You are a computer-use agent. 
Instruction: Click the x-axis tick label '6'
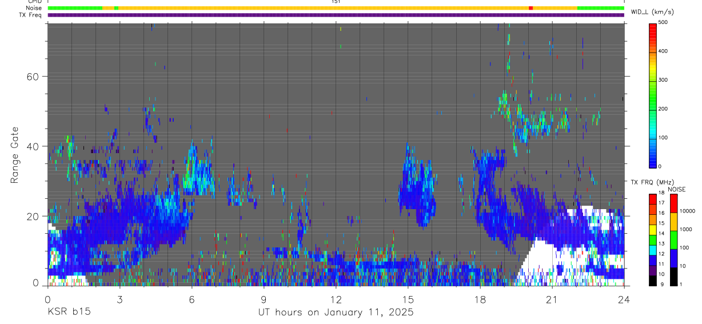(x=192, y=299)
